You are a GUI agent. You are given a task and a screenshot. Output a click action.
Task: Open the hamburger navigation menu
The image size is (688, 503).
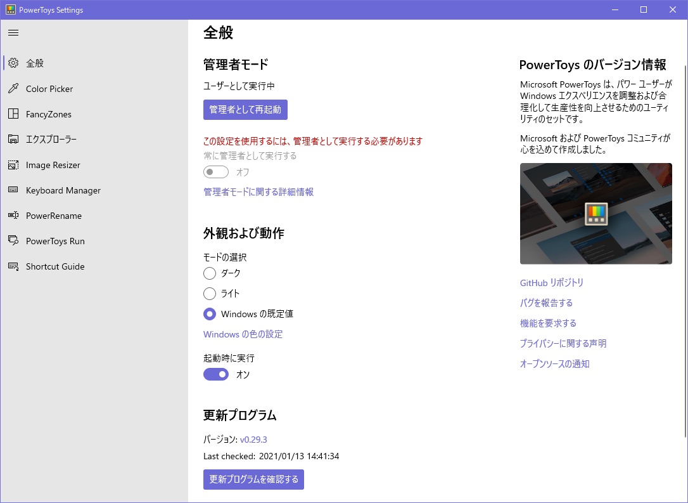(13, 32)
